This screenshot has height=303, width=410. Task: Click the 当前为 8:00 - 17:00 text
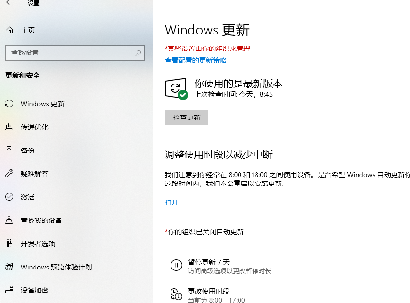[x=217, y=300]
